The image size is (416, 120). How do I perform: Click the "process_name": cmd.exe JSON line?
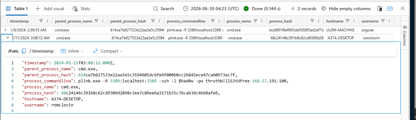click(51, 87)
